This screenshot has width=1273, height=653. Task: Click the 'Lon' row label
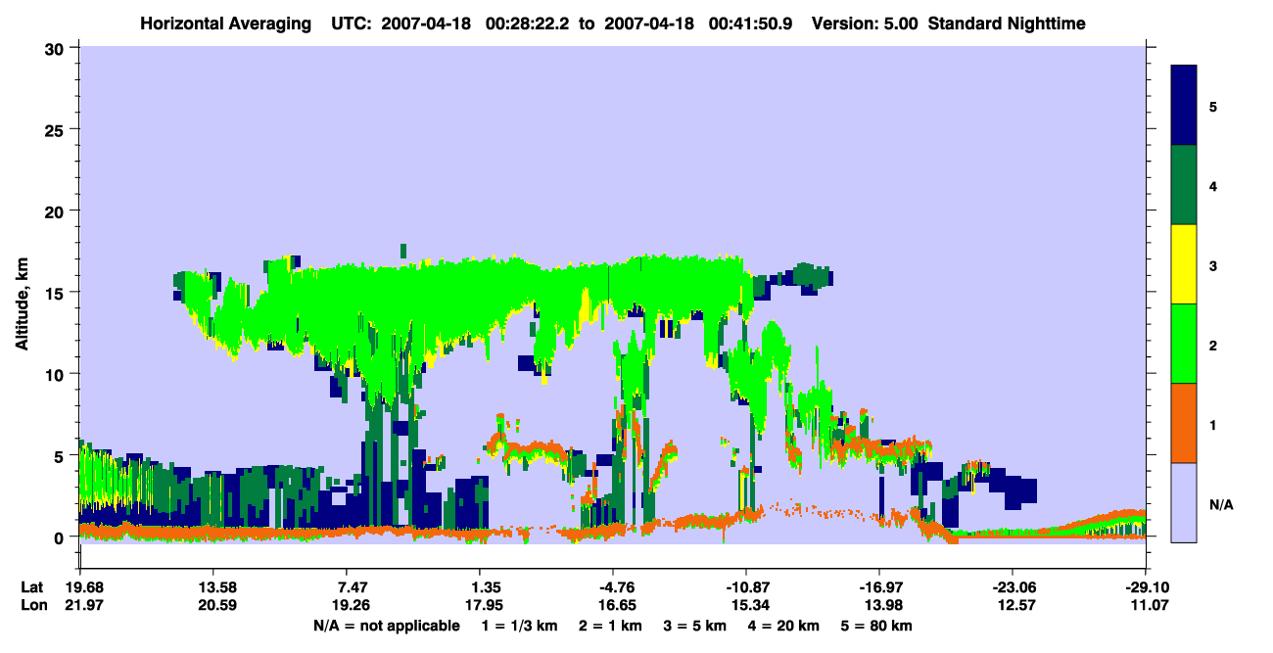point(31,605)
